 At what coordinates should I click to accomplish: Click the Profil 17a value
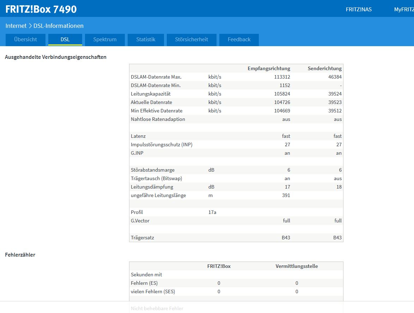tap(212, 212)
